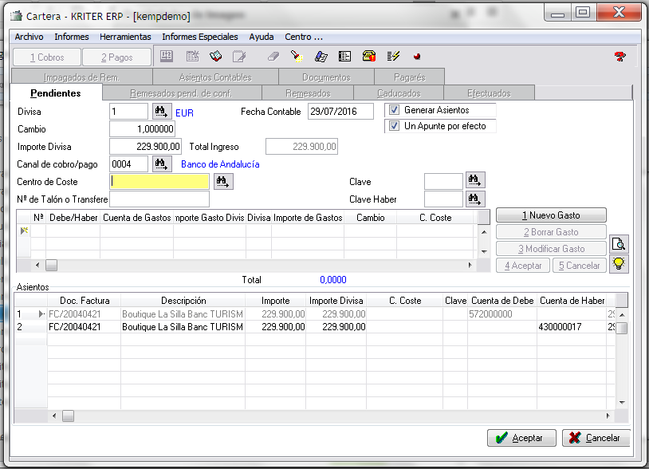Click the Nº de Talón o Transfere field
Viewport: 649px width, 469px height.
pos(159,199)
